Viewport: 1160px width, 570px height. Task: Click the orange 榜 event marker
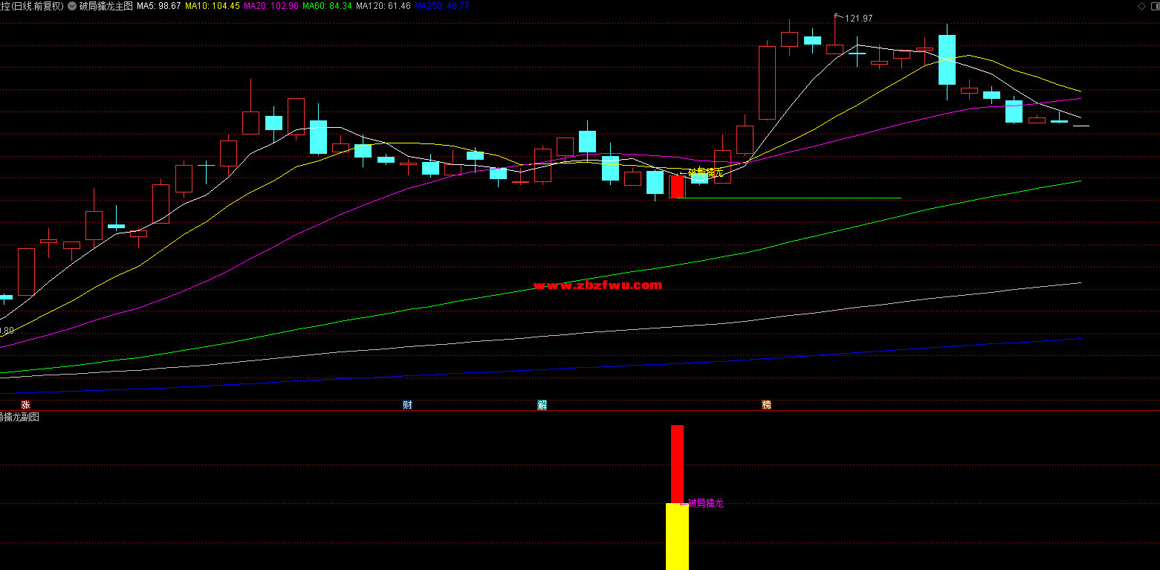[x=766, y=405]
